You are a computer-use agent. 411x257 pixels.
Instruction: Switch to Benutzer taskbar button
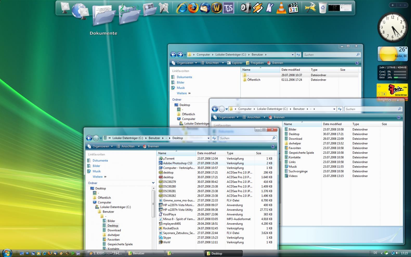(145, 253)
